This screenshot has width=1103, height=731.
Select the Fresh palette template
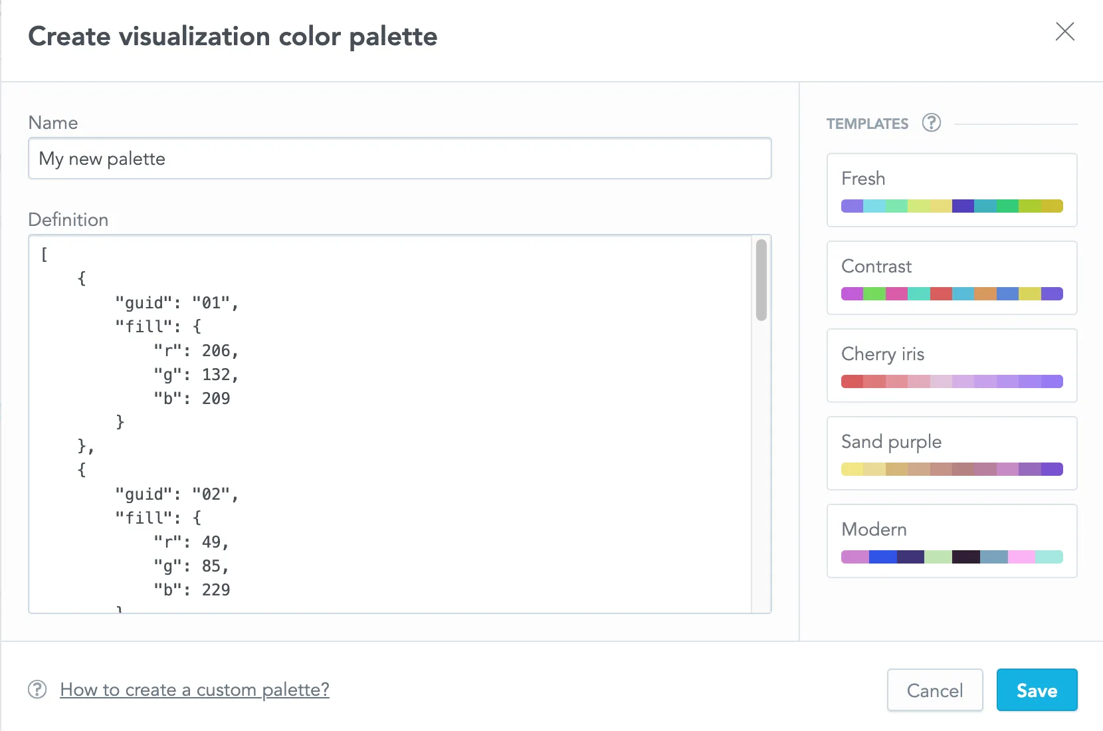point(952,190)
